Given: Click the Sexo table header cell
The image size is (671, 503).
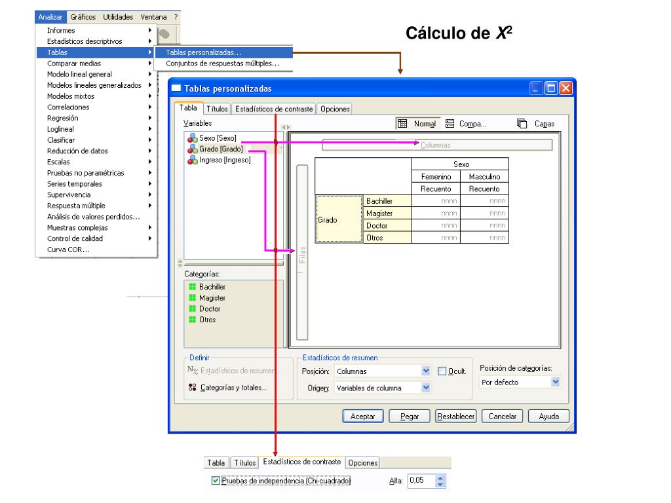Looking at the screenshot, I should click(461, 164).
